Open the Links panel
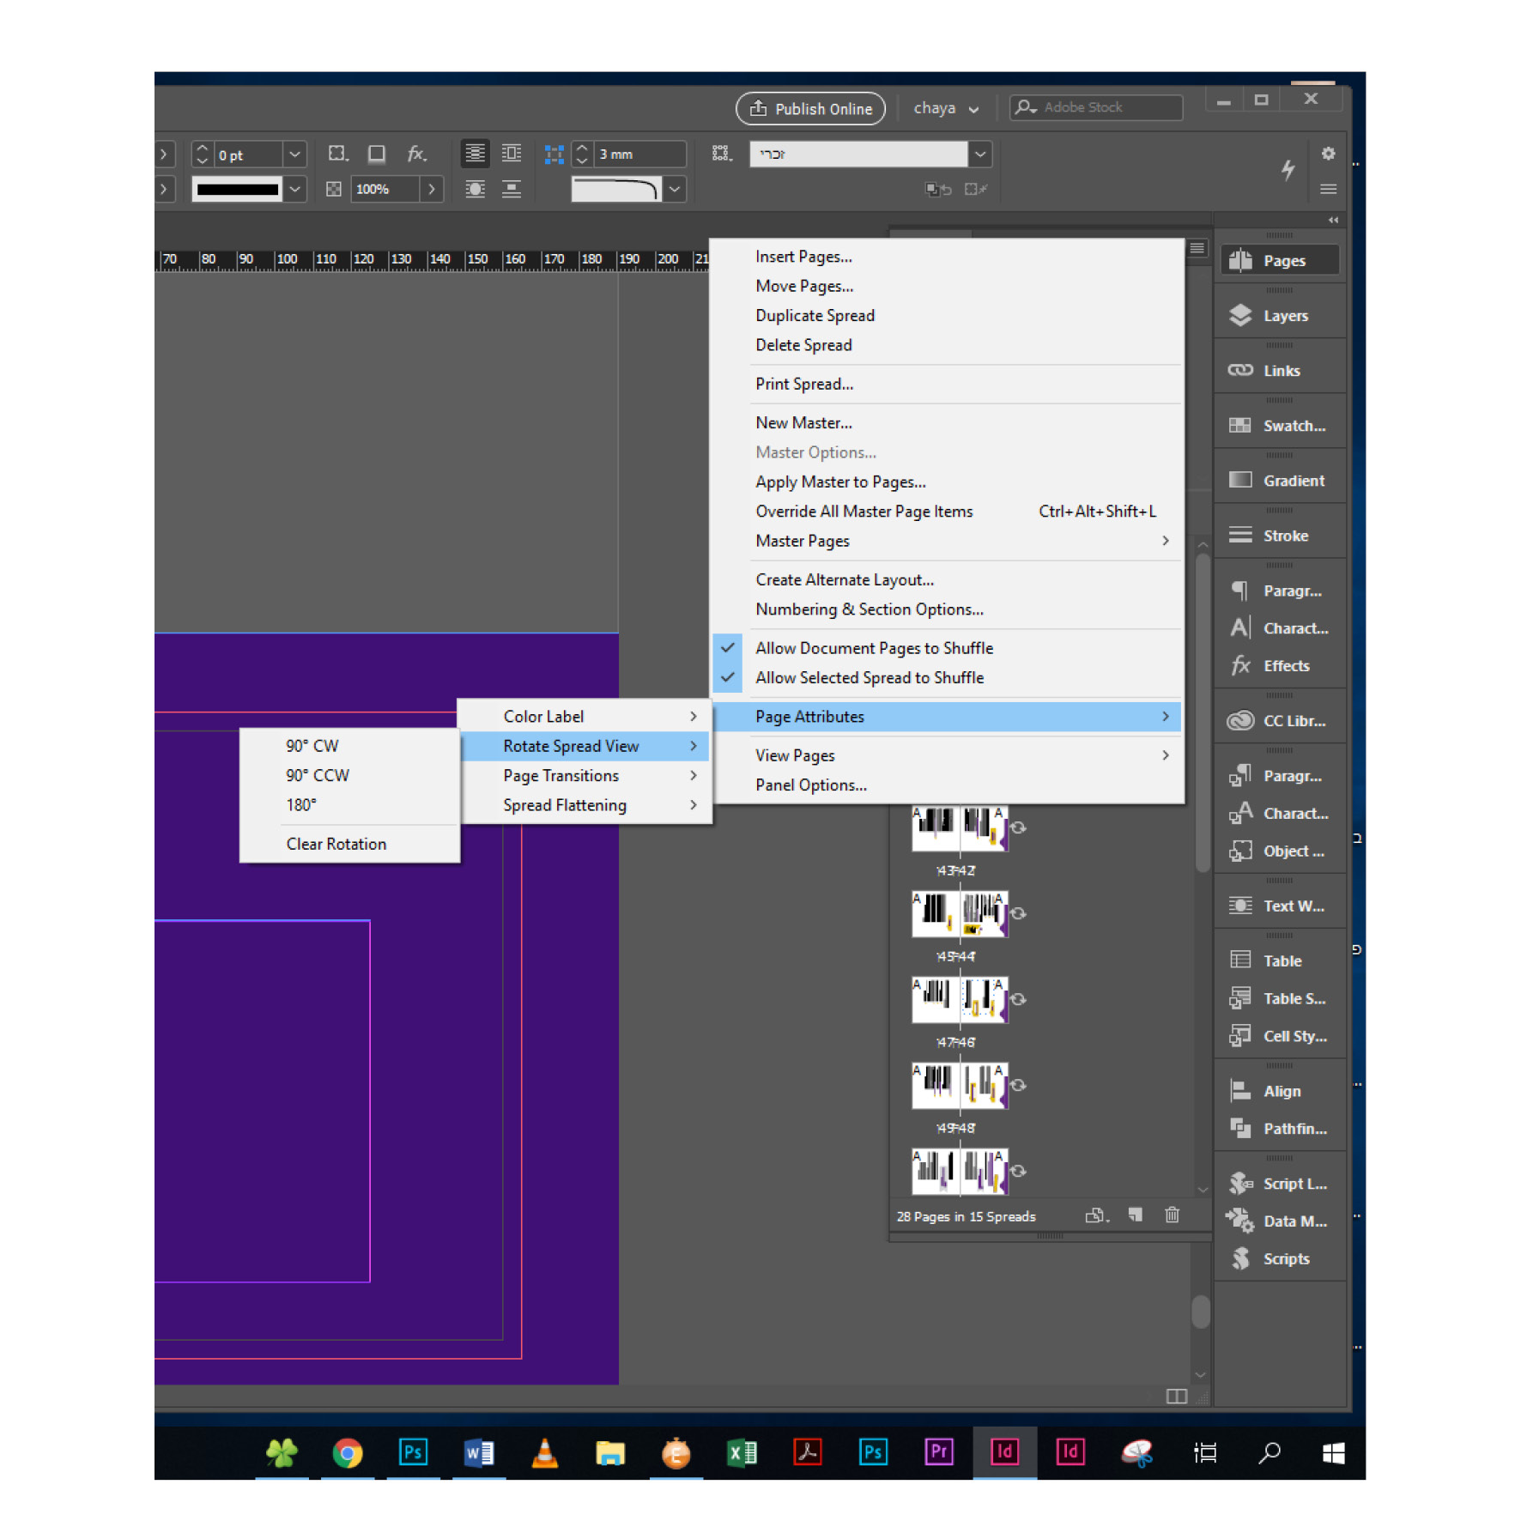 [1279, 371]
